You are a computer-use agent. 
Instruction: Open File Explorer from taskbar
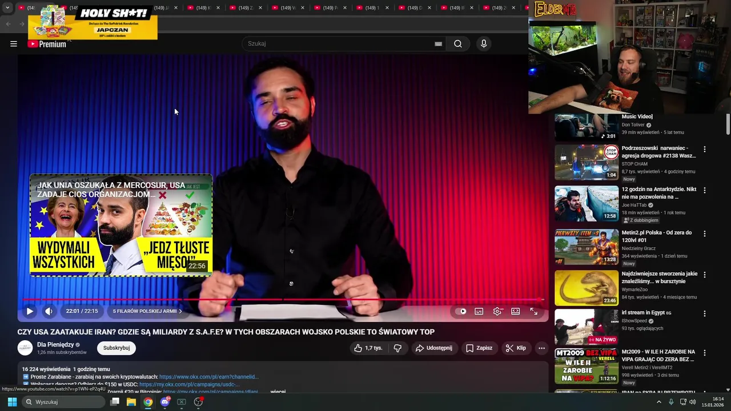tap(131, 402)
